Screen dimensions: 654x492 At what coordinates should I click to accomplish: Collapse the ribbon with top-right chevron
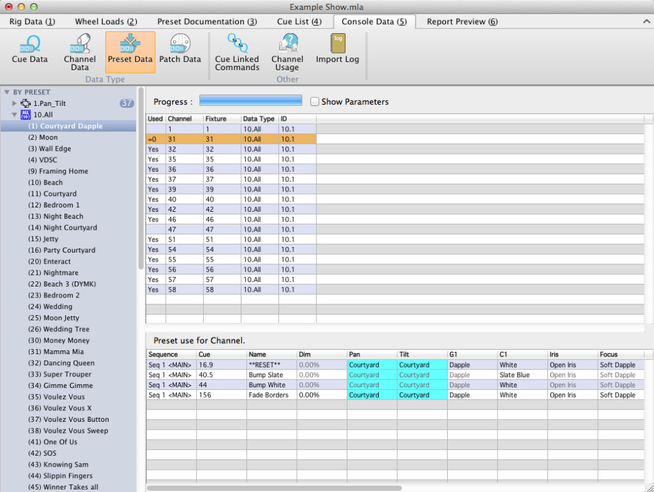coord(646,22)
